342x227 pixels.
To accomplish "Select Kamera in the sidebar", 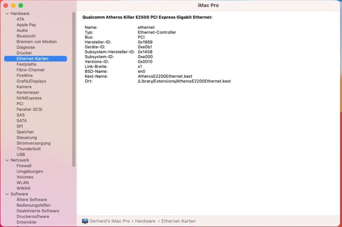I will (24, 87).
